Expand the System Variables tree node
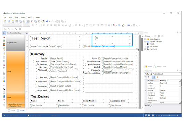The image size is (184, 128). (x=145, y=42)
